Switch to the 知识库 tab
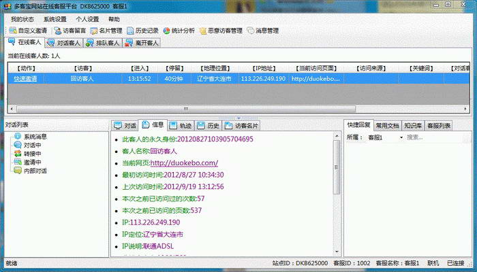The image size is (477, 272). coord(413,125)
